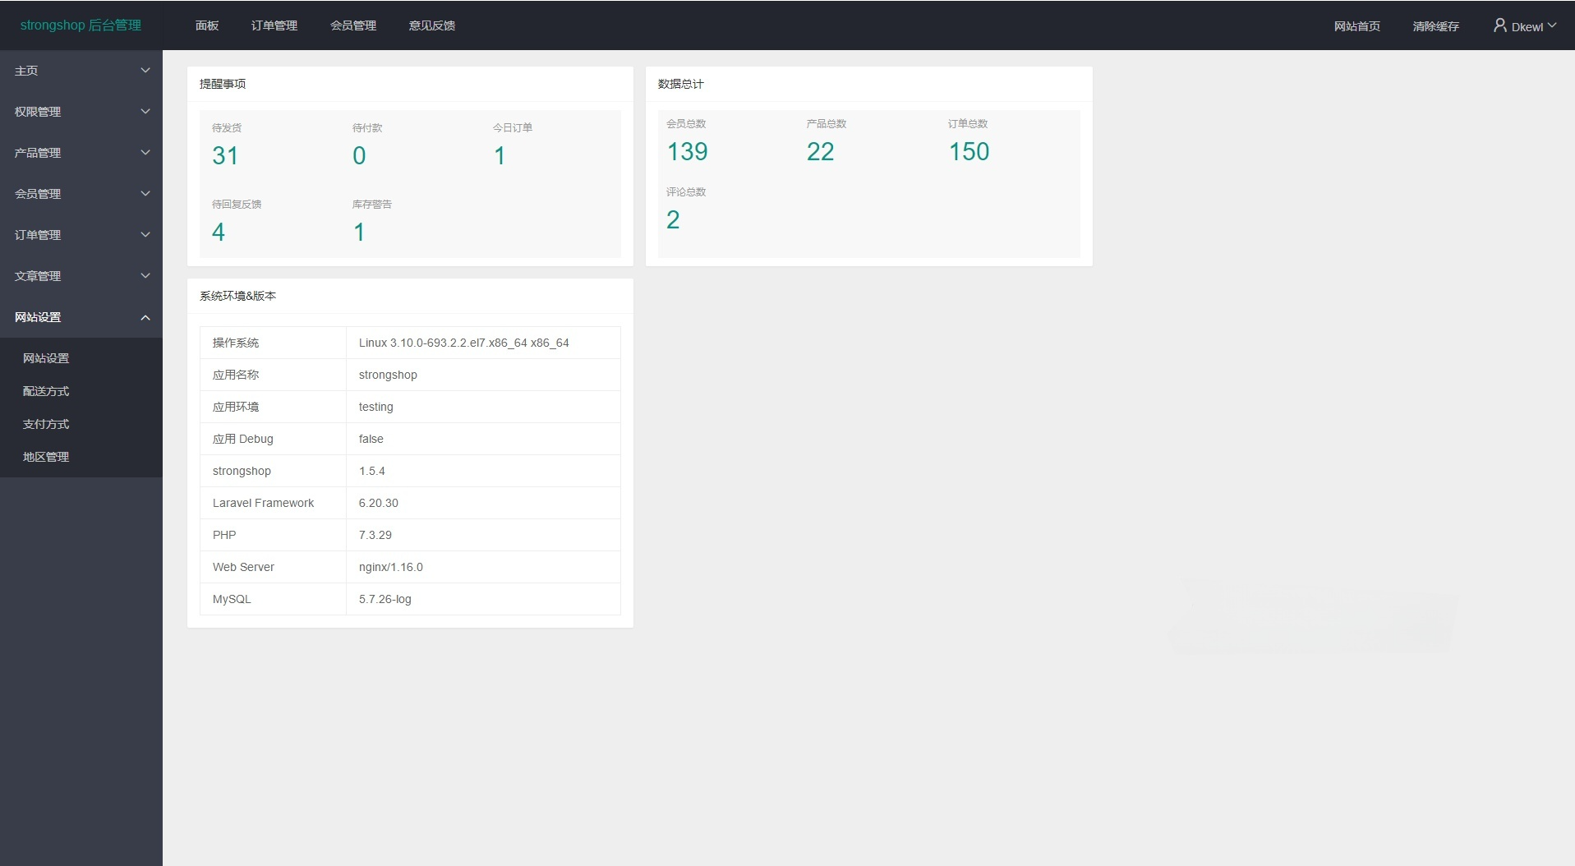Image resolution: width=1575 pixels, height=866 pixels.
Task: Switch to 订单管理 in the top menu
Action: [274, 25]
